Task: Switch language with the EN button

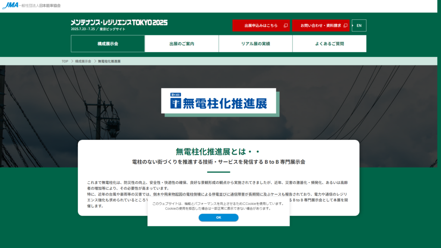Action: [x=359, y=25]
